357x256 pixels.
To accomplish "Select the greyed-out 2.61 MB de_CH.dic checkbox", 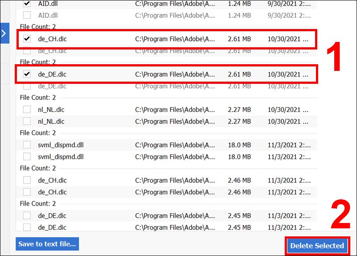I will (x=27, y=51).
